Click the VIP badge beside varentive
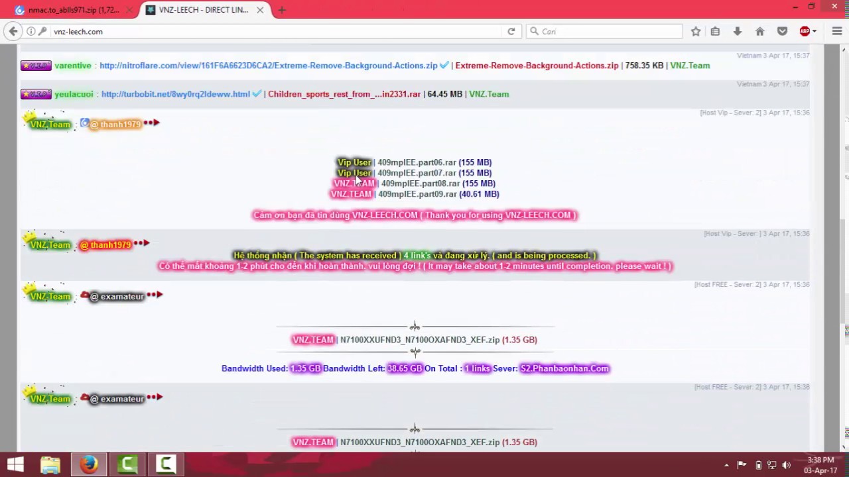Screen dimensions: 849x477 pos(36,66)
